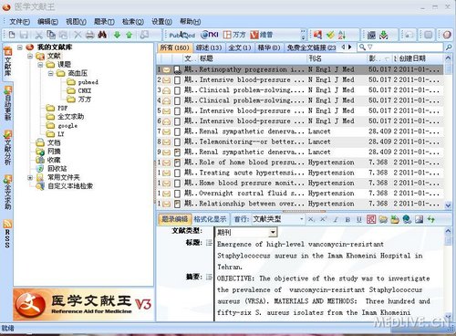456x336 pixels.
Task: Open the 文献分析 sidebar panel
Action: click(x=7, y=148)
